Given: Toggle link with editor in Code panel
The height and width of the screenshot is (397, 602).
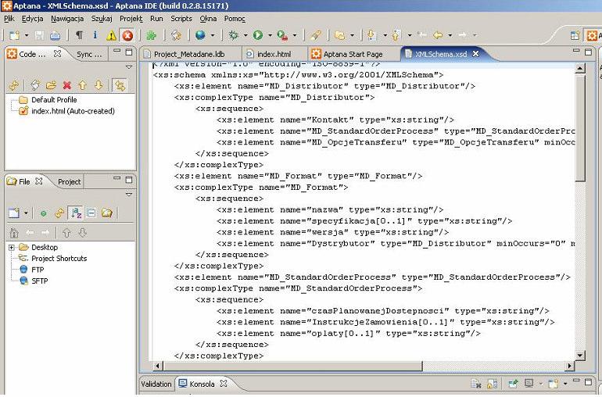Looking at the screenshot, I should coord(120,85).
